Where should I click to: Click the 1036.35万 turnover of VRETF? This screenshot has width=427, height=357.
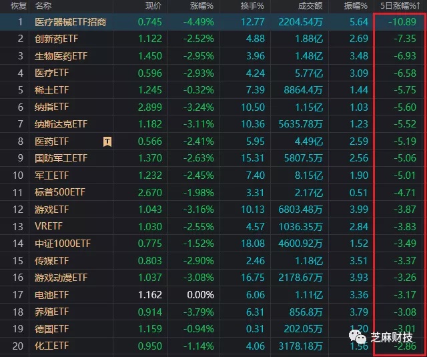pyautogui.click(x=300, y=227)
